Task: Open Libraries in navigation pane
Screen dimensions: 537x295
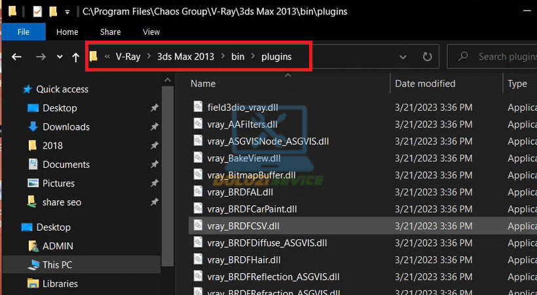Action: pyautogui.click(x=60, y=284)
